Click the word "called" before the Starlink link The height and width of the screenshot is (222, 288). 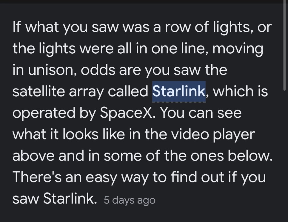(x=130, y=91)
